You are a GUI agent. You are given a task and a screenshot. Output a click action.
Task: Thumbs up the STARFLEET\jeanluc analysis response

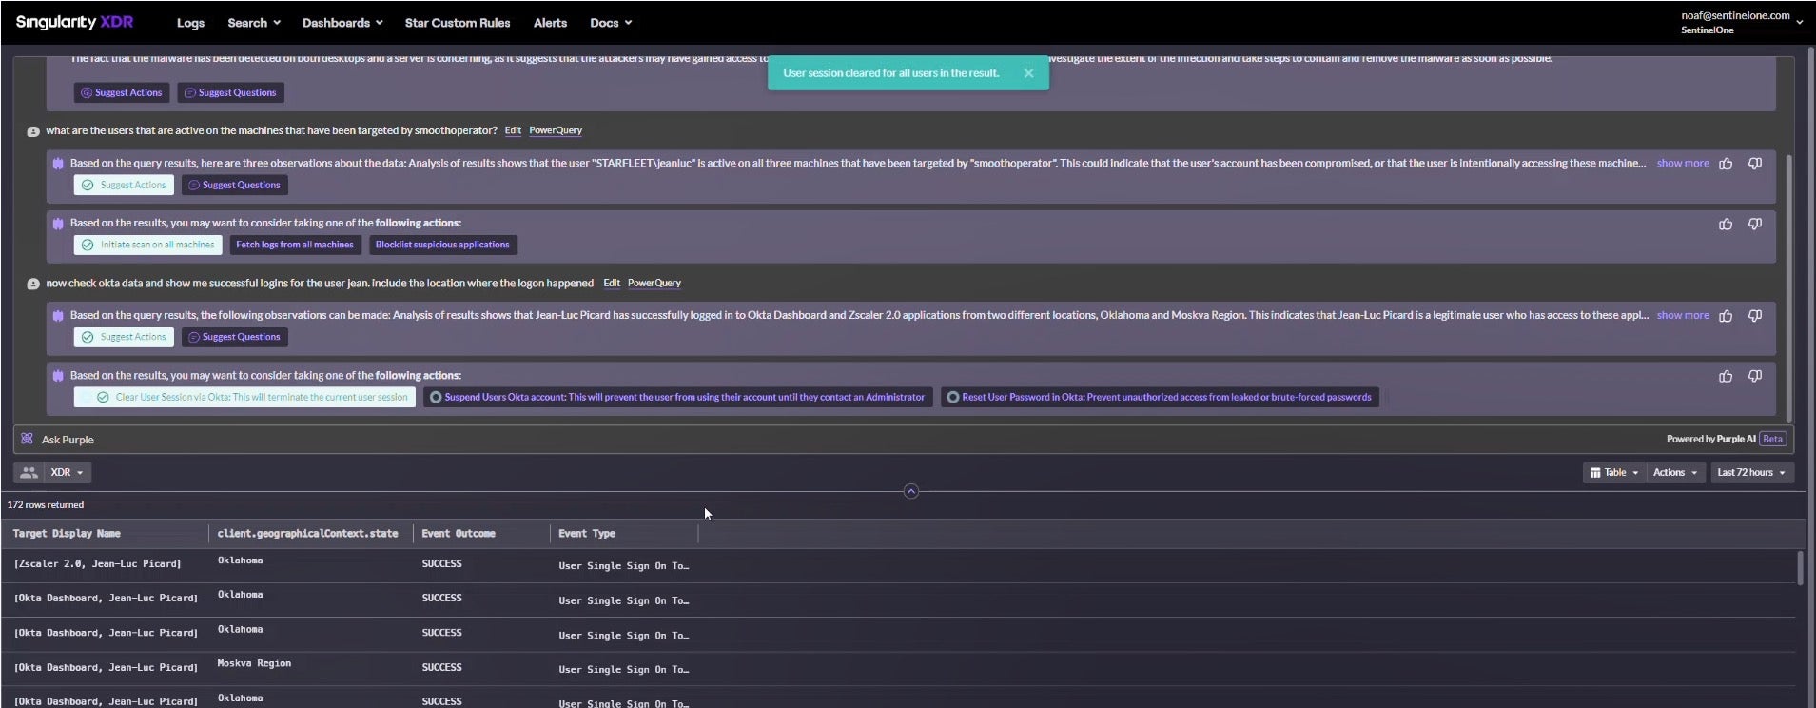coord(1725,164)
